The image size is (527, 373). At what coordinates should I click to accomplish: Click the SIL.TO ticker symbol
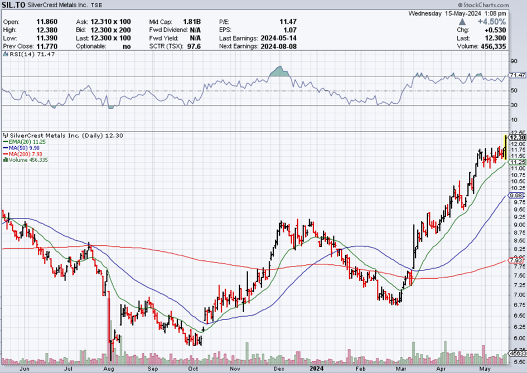point(13,5)
